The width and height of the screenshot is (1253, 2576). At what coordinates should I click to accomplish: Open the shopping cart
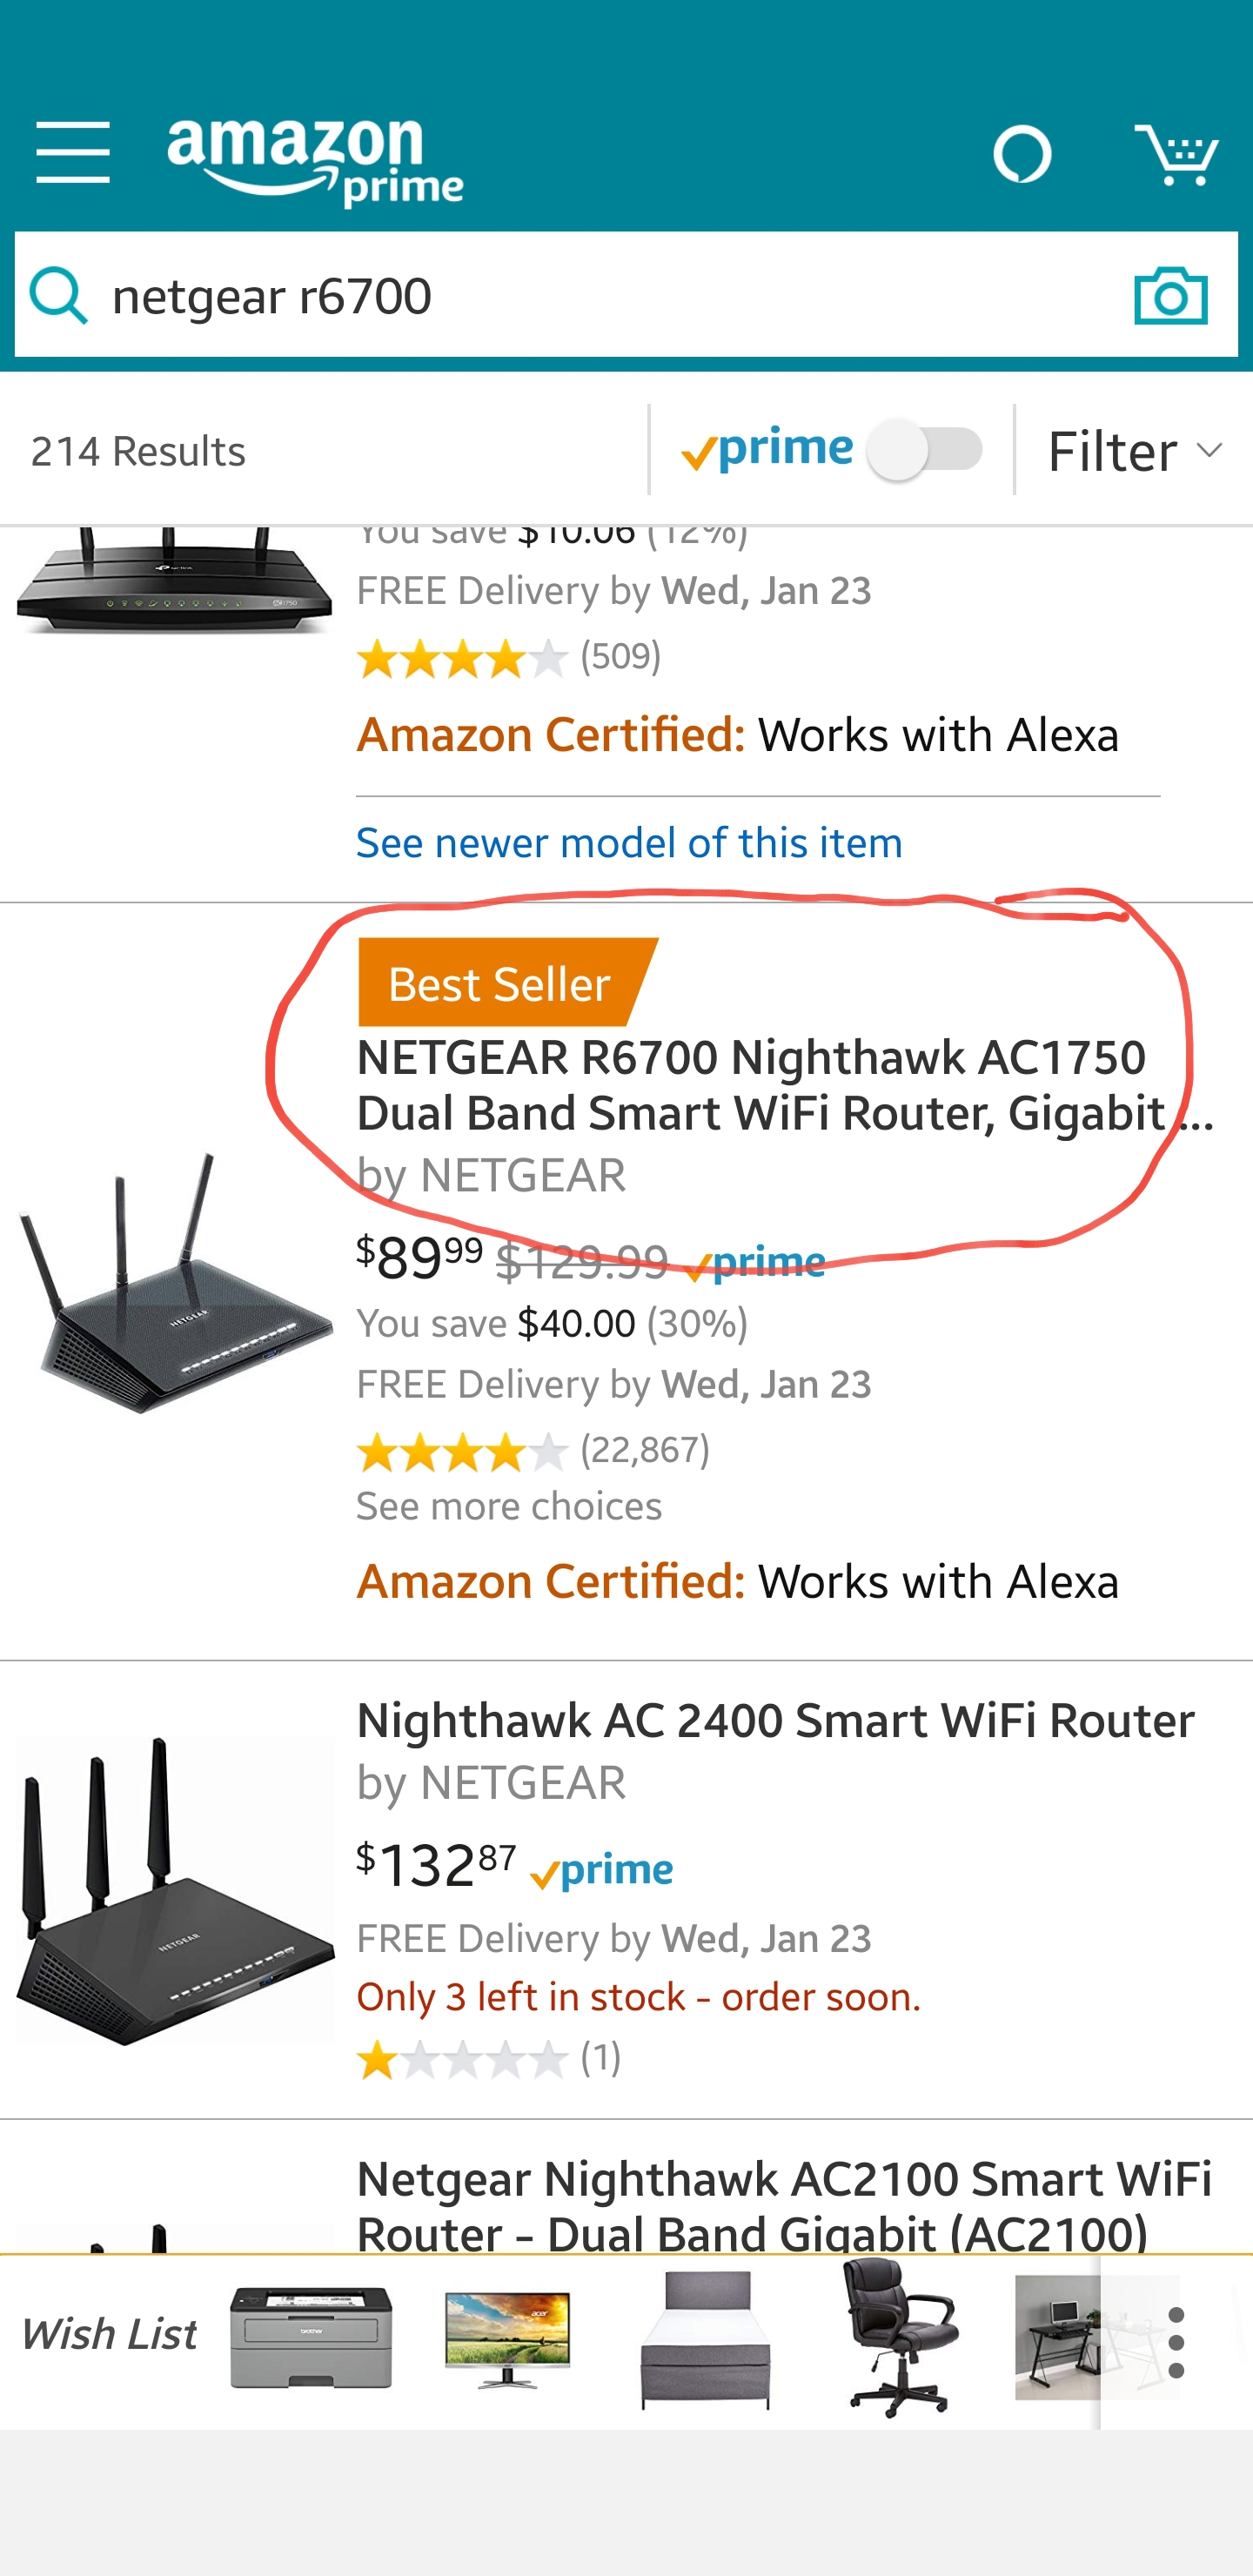[1180, 153]
